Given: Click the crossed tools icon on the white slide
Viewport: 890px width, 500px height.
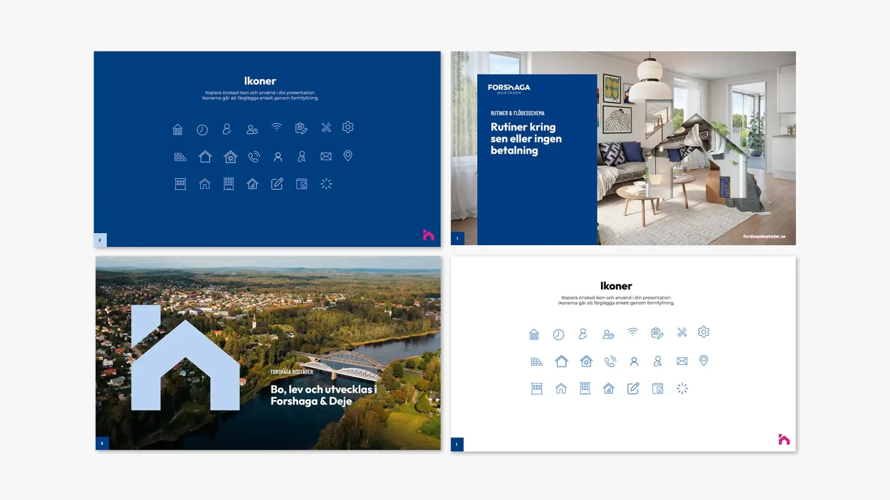Looking at the screenshot, I should [x=682, y=332].
